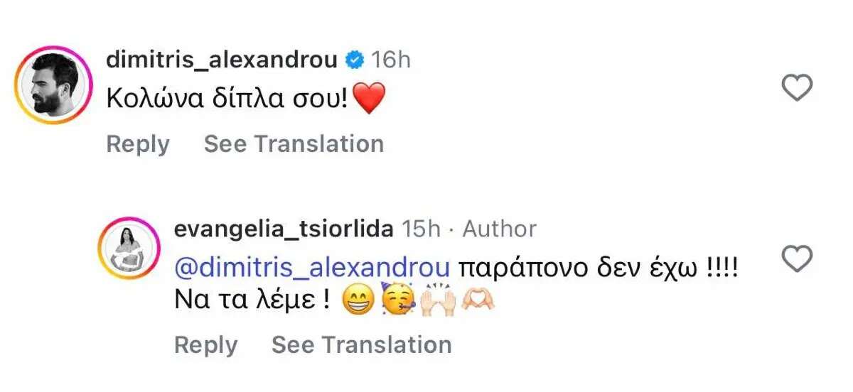
Task: Click the 15h timestamp on the reply
Action: (422, 229)
